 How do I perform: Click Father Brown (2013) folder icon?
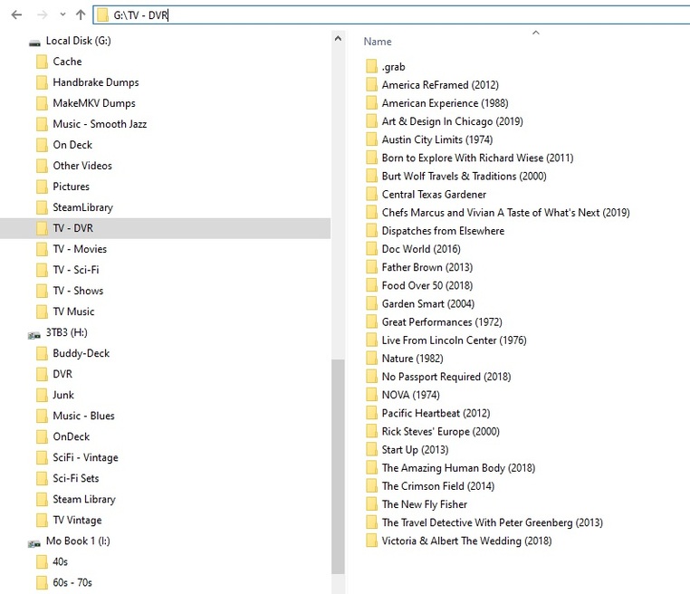(x=372, y=267)
